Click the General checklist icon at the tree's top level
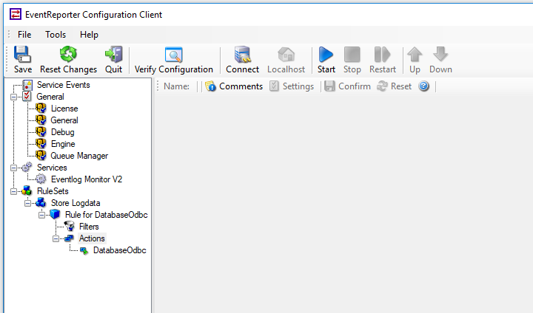 point(27,97)
